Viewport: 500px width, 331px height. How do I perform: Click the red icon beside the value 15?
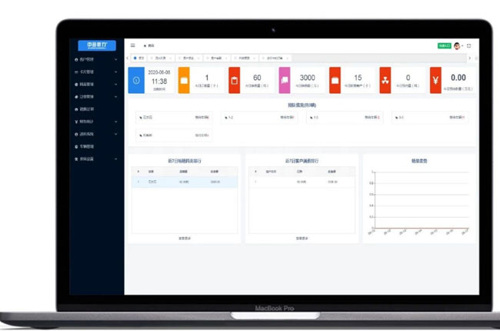[x=335, y=80]
